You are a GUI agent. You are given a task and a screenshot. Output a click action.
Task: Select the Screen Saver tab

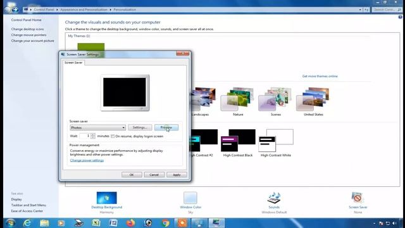[73, 63]
